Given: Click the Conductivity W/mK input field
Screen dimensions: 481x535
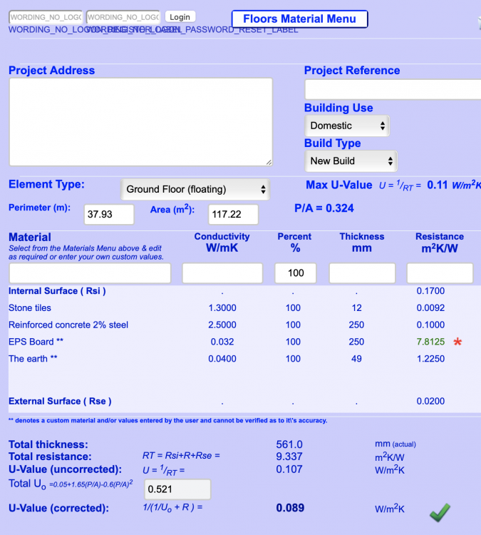Looking at the screenshot, I should 222,273.
